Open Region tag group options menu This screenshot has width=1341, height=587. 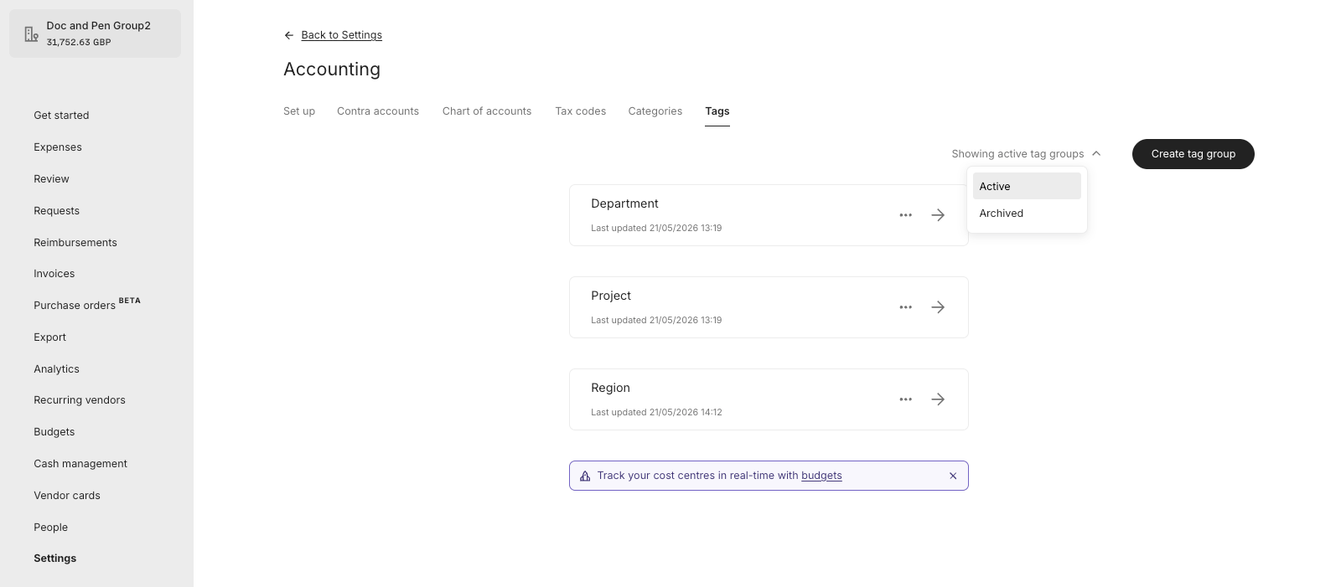[905, 399]
